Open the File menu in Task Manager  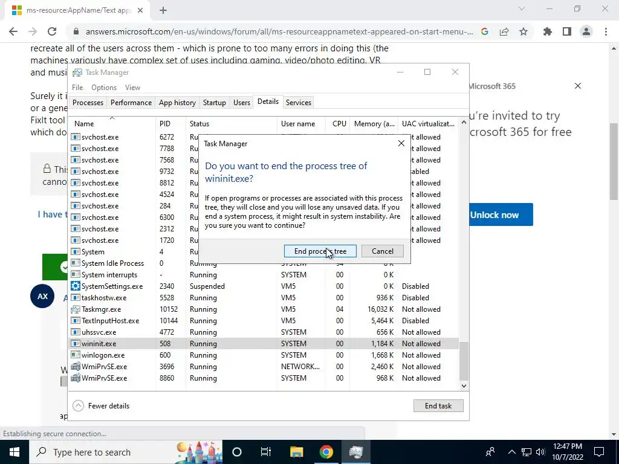(x=77, y=88)
